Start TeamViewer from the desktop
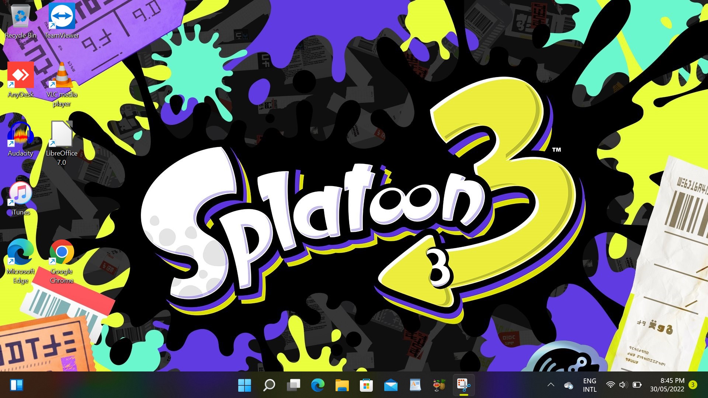The width and height of the screenshot is (708, 398). (x=62, y=16)
